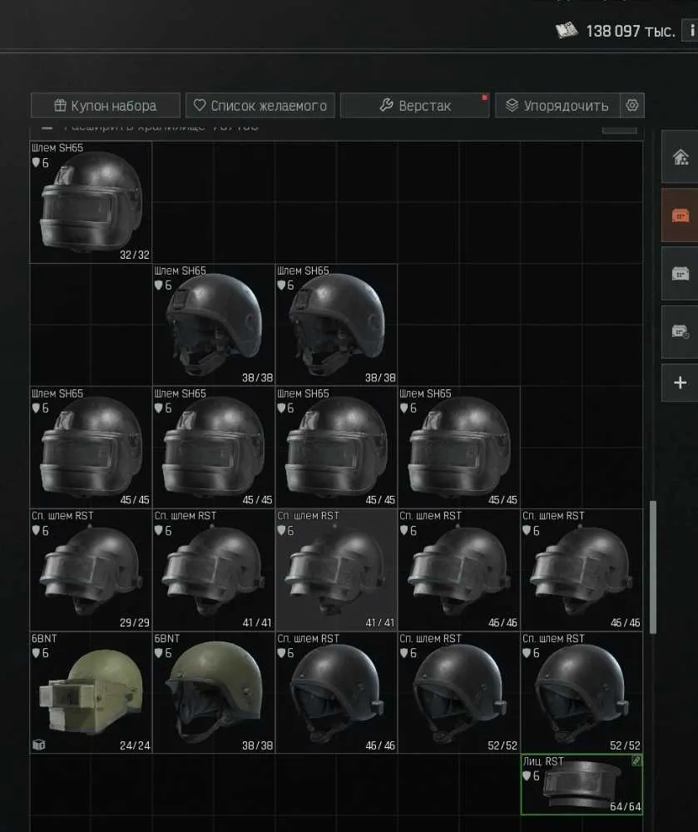Select the 6BNT helmet with 24/24 durability
Screen dimensions: 698x832
(x=92, y=692)
